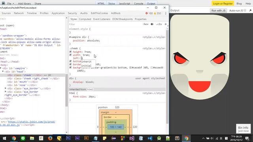The width and height of the screenshot is (253, 142).
Task: Launch Firefox from the taskbar
Action: tap(50, 138)
